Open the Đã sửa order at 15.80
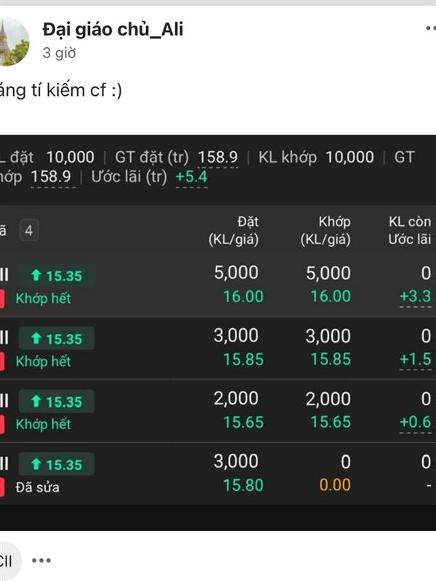Image resolution: width=436 pixels, height=581 pixels. coord(218,474)
